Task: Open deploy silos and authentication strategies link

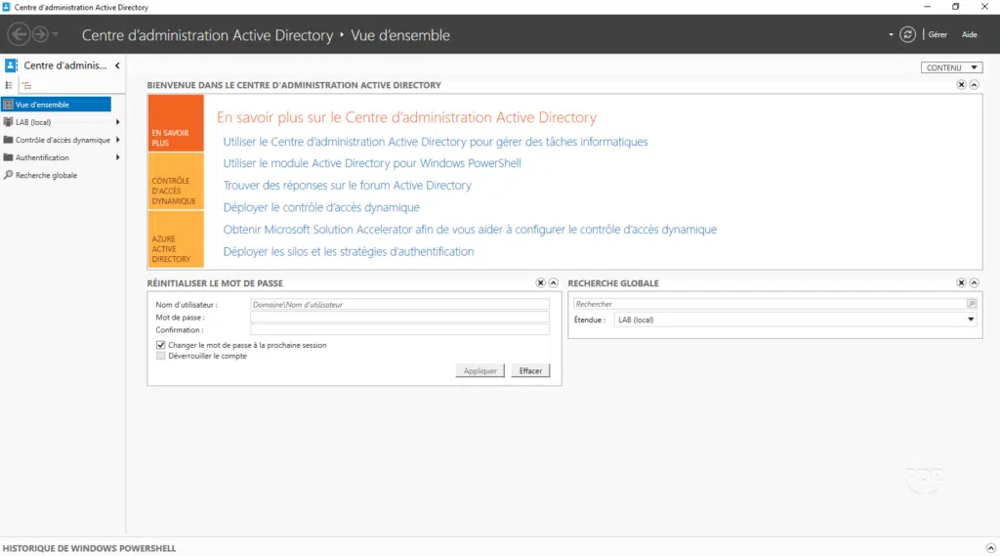Action: (349, 251)
